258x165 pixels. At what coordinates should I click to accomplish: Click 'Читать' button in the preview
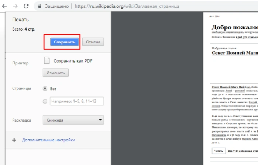point(219,151)
